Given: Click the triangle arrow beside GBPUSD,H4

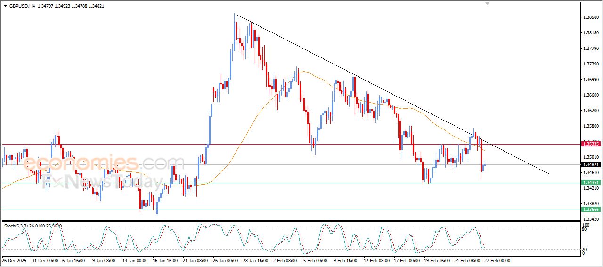Looking at the screenshot, I should click(x=6, y=7).
